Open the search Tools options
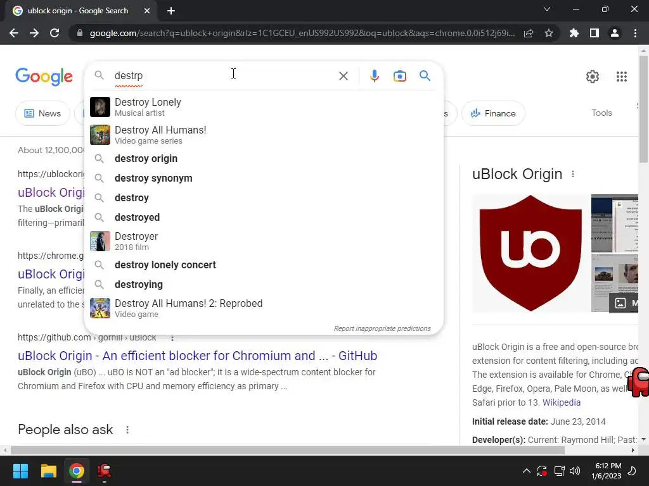The height and width of the screenshot is (486, 649). click(x=601, y=113)
